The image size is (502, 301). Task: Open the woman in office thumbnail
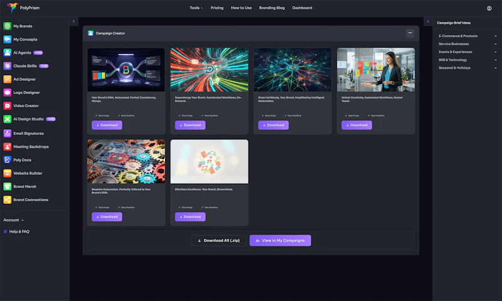click(376, 70)
